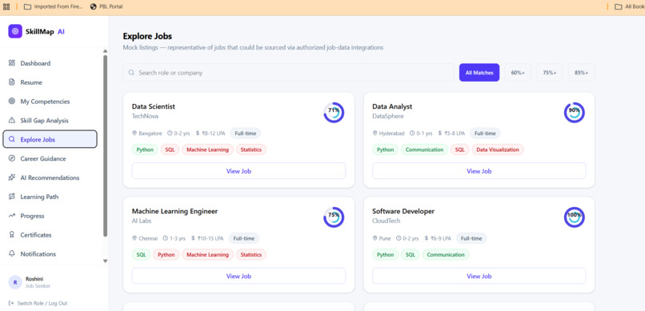645x311 pixels.
Task: Click the PBL Portal globe icon
Action: (93, 6)
